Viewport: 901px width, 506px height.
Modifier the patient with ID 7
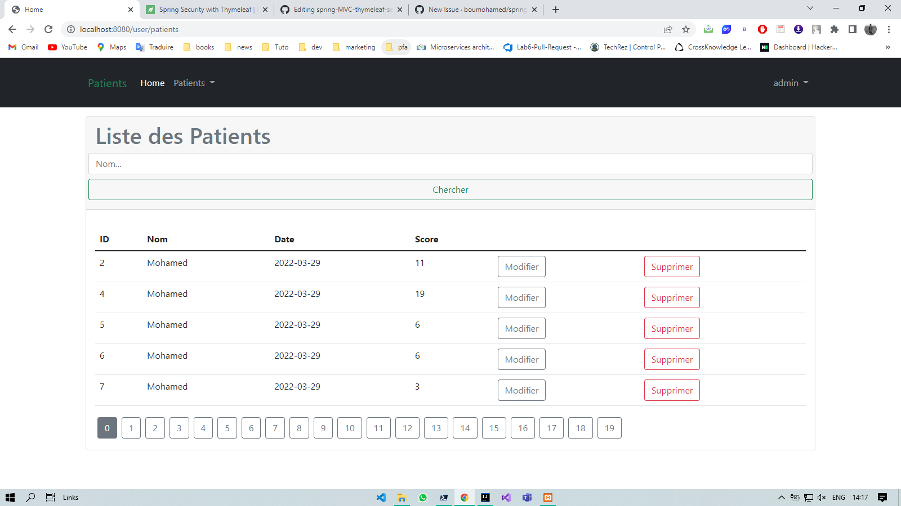[x=521, y=390]
